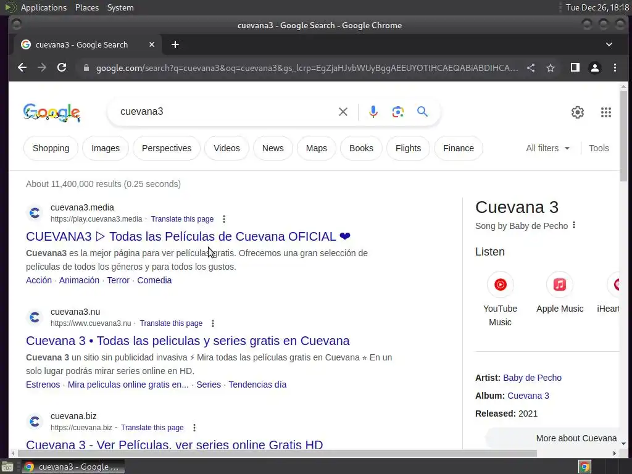
Task: Filter results by Shopping
Action: [51, 148]
